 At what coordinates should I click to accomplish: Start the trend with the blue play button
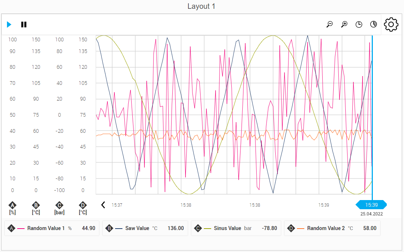pos(9,25)
